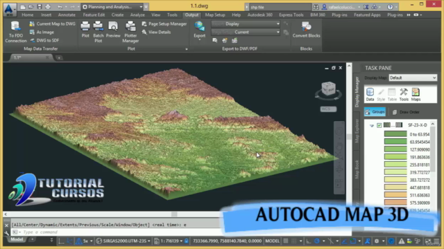The width and height of the screenshot is (444, 249).
Task: Click the 5x vertical exaggeration control
Action: pos(84,241)
